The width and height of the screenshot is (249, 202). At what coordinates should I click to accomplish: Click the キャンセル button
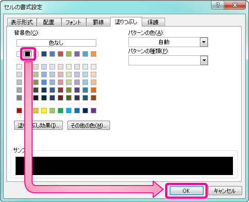[225, 191]
